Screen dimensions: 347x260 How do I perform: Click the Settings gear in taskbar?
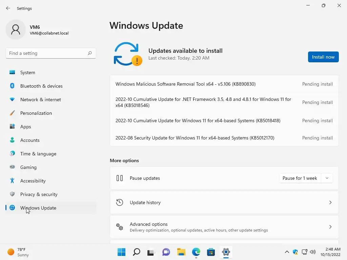click(226, 252)
